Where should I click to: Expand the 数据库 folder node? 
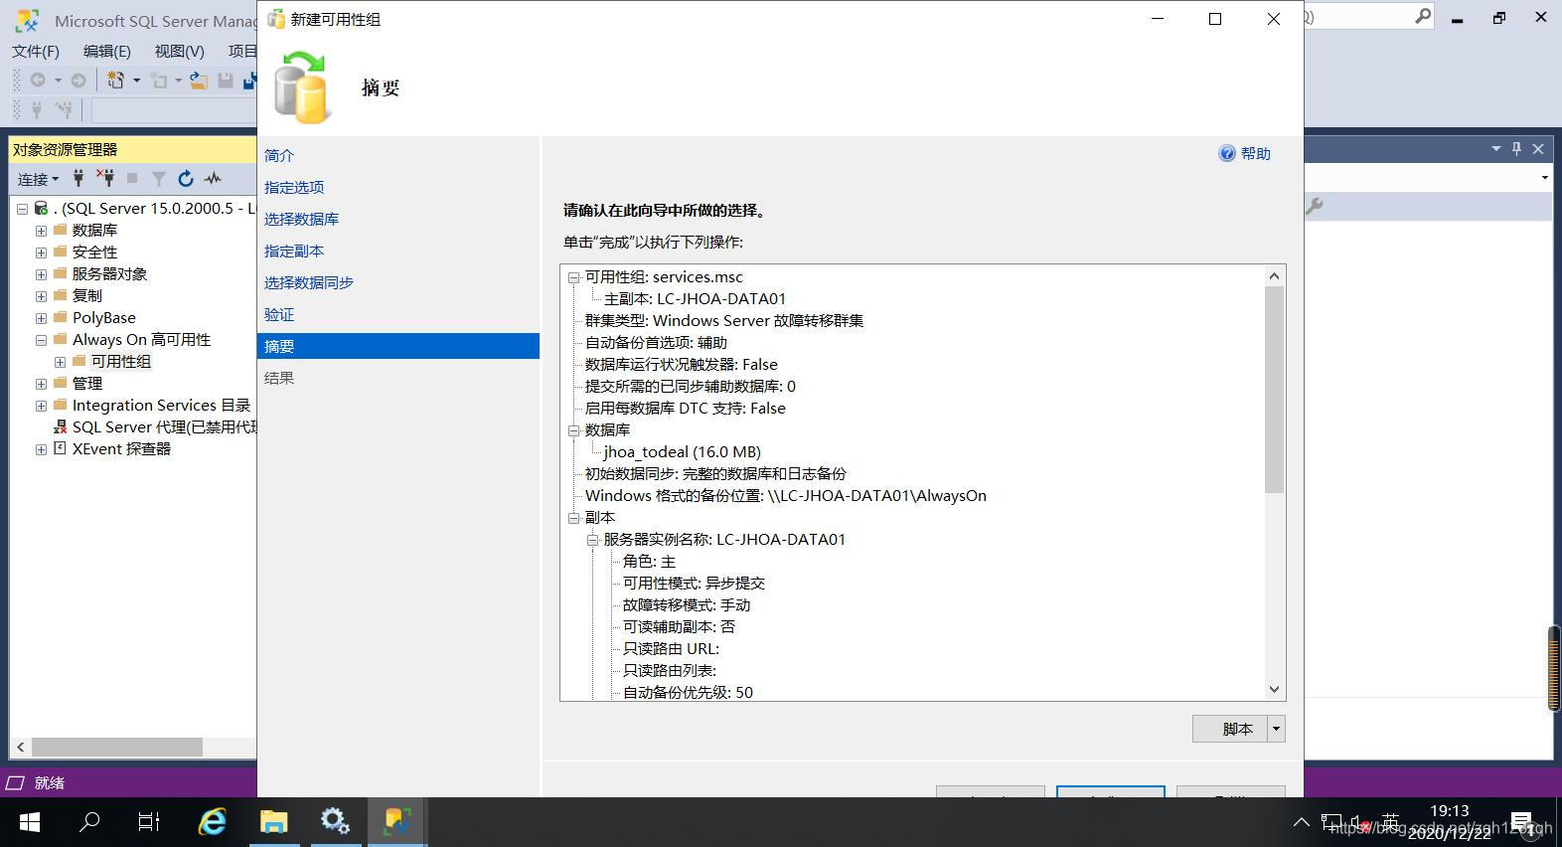41,230
